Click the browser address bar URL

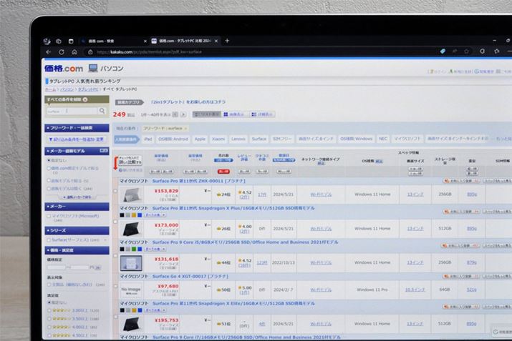tap(149, 52)
